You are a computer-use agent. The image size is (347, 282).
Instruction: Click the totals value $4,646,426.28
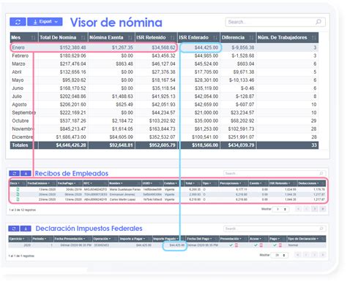[x=71, y=145]
